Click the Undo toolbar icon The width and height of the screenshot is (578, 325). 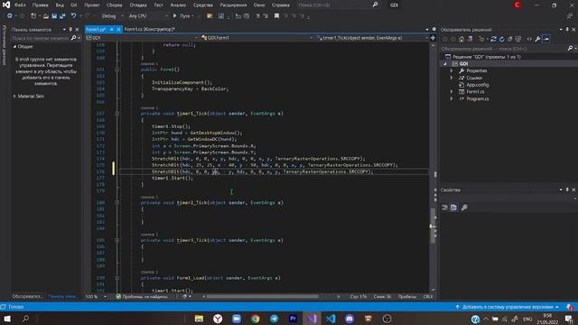(x=73, y=16)
